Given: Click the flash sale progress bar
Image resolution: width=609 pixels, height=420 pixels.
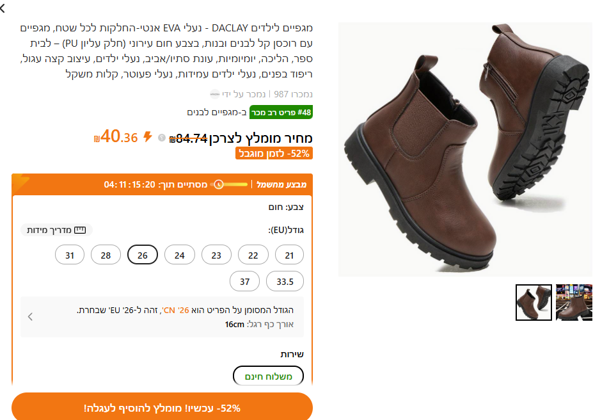Looking at the screenshot, I should coord(229,184).
